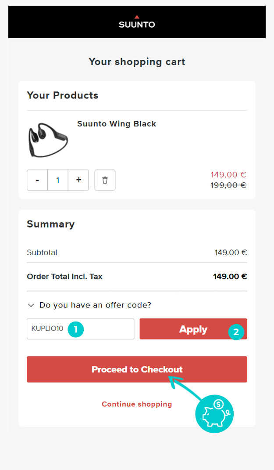Click the teal number 2 badge
The width and height of the screenshot is (274, 470).
236,332
